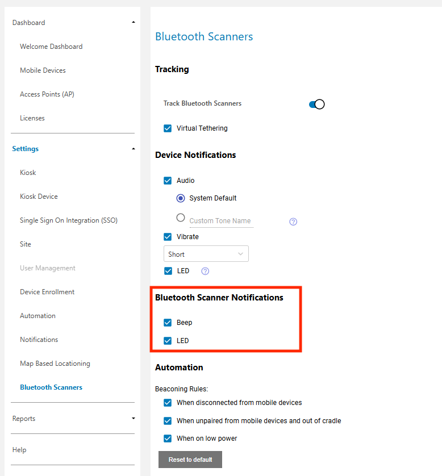Click the Reset to default button
This screenshot has width=442, height=476.
pyautogui.click(x=190, y=460)
